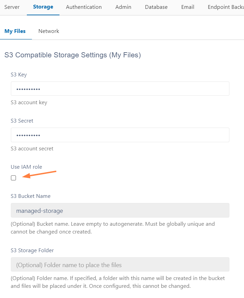The image size is (244, 298).
Task: Open the Endpoint Backup tab
Action: (226, 7)
